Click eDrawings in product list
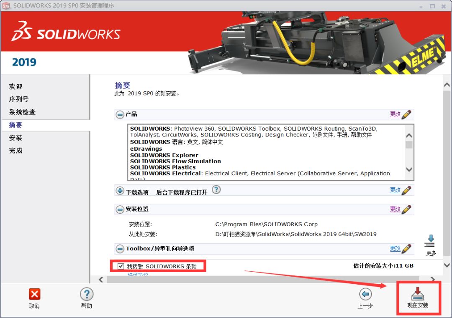Image resolution: width=452 pixels, height=318 pixels. (146, 149)
